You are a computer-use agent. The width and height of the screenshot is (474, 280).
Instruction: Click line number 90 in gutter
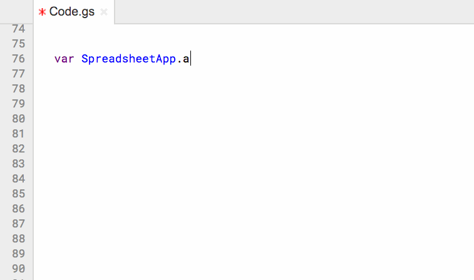[x=18, y=269]
